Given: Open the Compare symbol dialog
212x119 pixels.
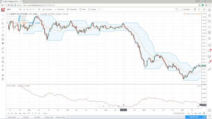Looking at the screenshot, I should coord(47,10).
